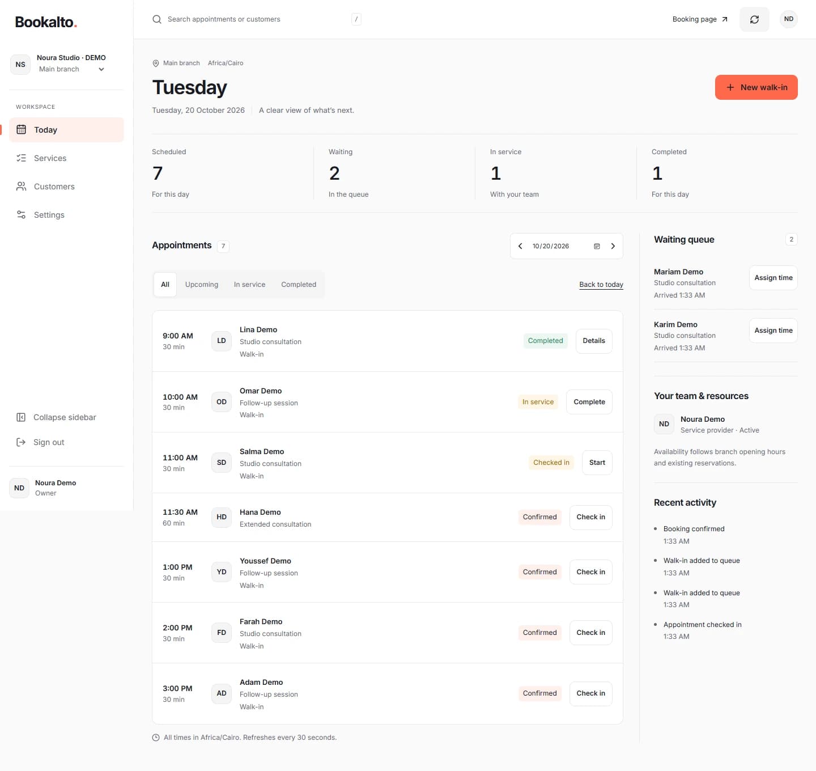
Task: Open the Settings page
Action: coord(66,215)
